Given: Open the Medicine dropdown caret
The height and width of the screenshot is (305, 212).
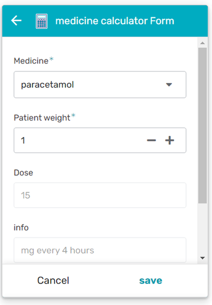Looking at the screenshot, I should (169, 85).
